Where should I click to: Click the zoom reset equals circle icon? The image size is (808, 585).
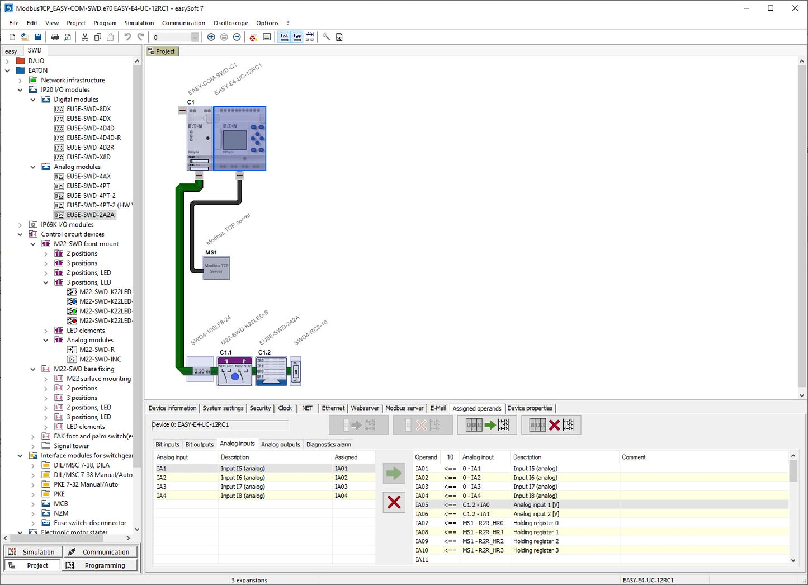(x=224, y=37)
